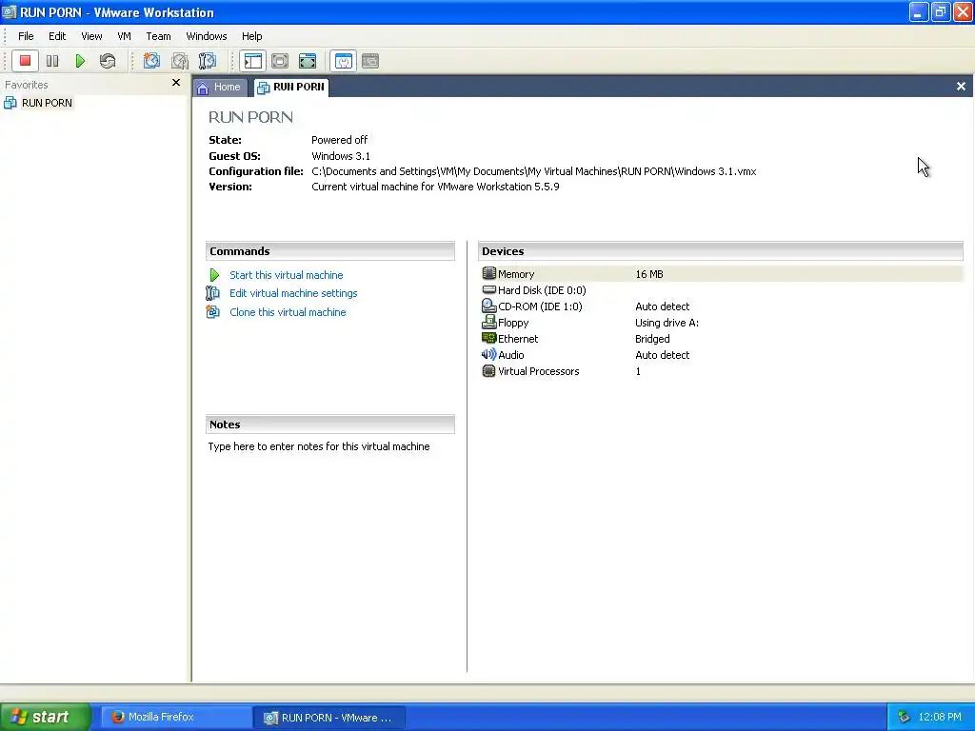Click the CD-ROM disc icon
975x731 pixels.
(488, 306)
